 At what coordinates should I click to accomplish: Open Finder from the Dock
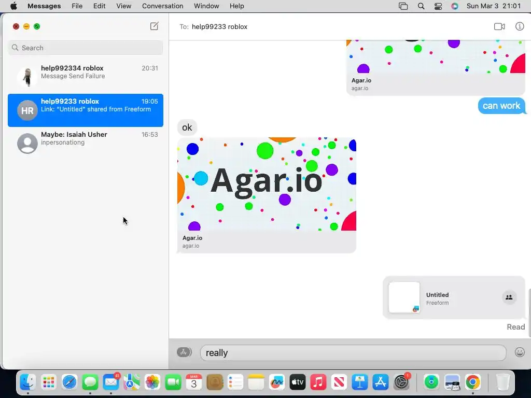28,382
